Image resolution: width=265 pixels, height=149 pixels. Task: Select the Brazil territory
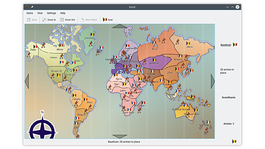(x=90, y=102)
